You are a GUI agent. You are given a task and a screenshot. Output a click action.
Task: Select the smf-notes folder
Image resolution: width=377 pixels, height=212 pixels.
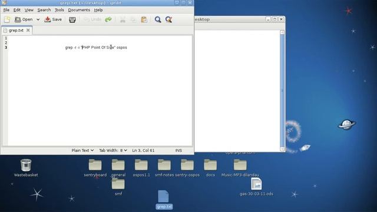click(x=164, y=168)
